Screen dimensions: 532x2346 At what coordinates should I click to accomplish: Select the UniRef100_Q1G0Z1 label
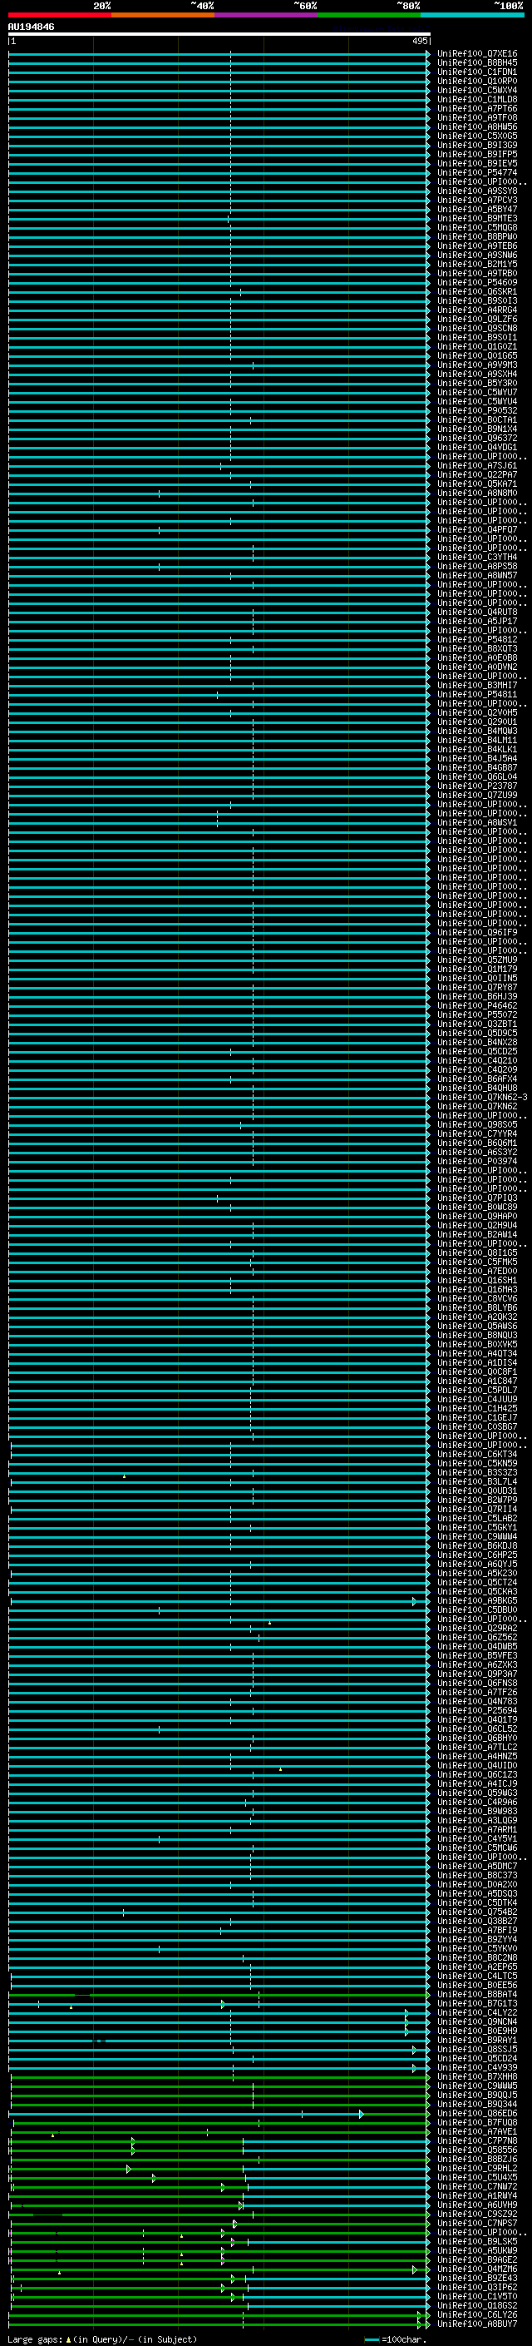coord(477,346)
